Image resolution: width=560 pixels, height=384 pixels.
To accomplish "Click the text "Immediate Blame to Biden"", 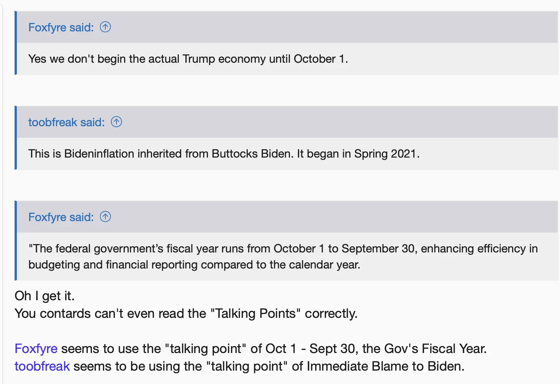I will coord(385,366).
